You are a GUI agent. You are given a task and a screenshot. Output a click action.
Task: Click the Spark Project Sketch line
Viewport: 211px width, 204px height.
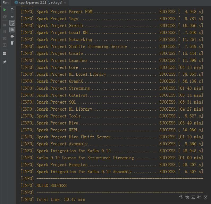click(112, 25)
